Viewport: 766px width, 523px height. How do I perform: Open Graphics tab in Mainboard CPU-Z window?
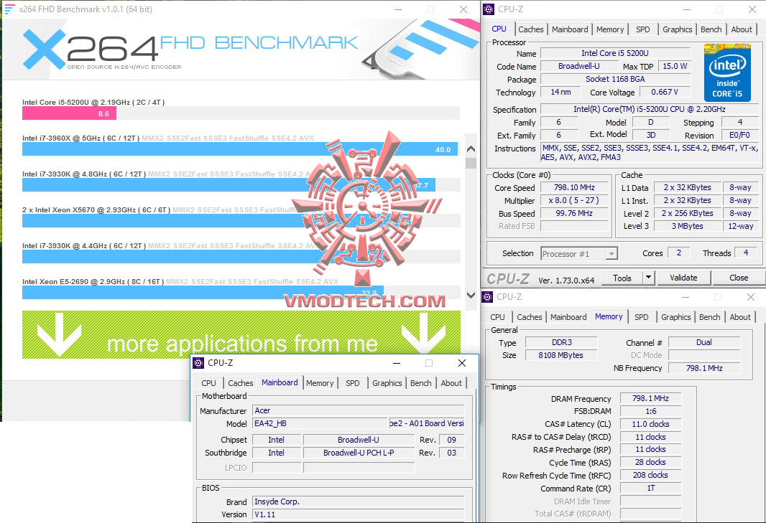tap(387, 383)
